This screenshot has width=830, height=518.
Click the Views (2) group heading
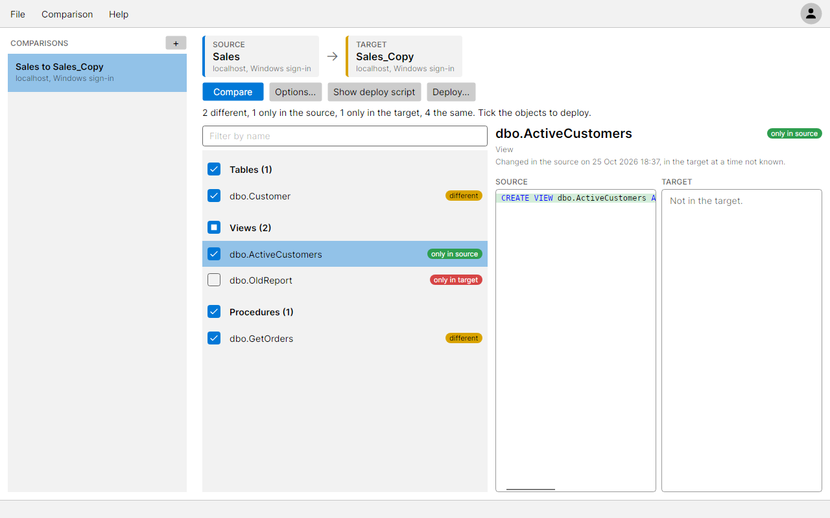250,228
